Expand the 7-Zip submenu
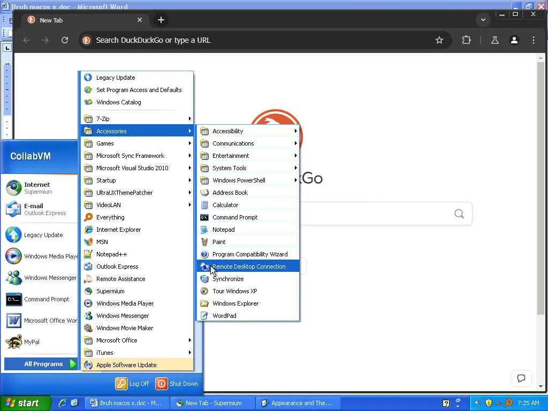 [137, 118]
